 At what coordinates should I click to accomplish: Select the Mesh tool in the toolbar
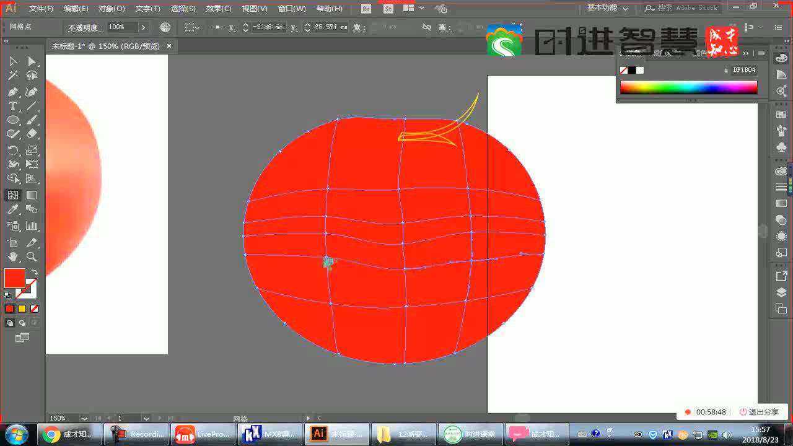point(12,195)
